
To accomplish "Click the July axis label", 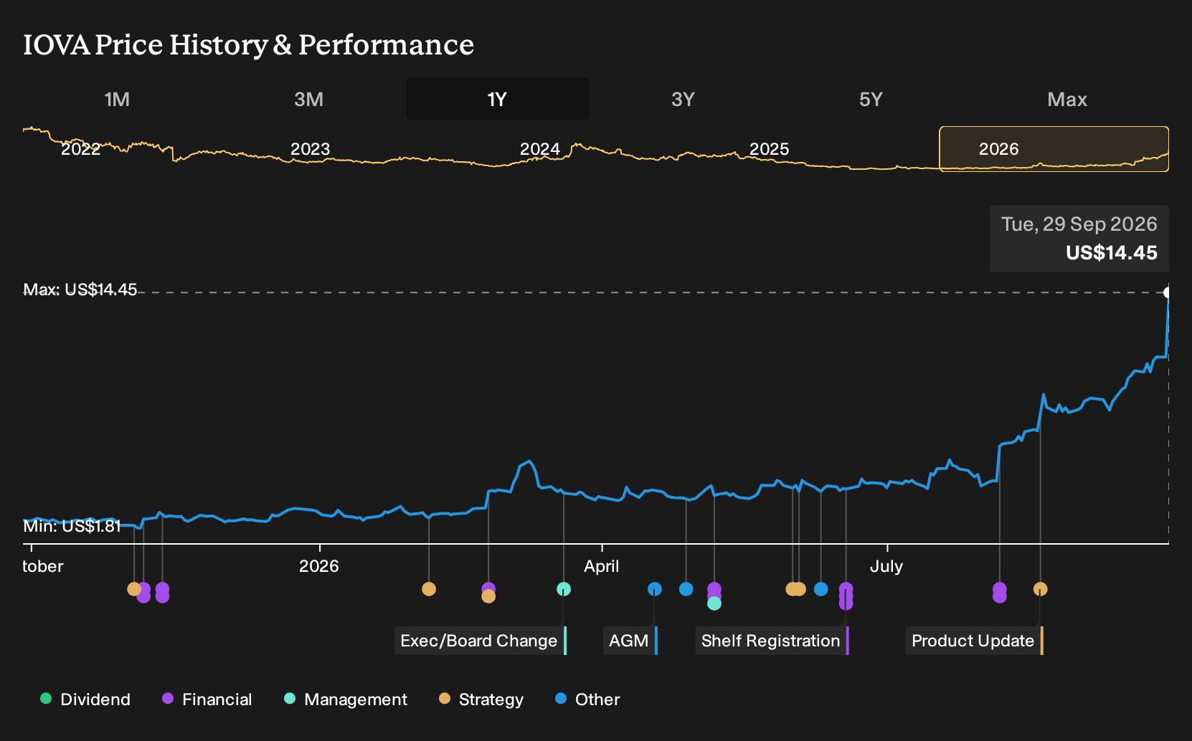I will 886,566.
